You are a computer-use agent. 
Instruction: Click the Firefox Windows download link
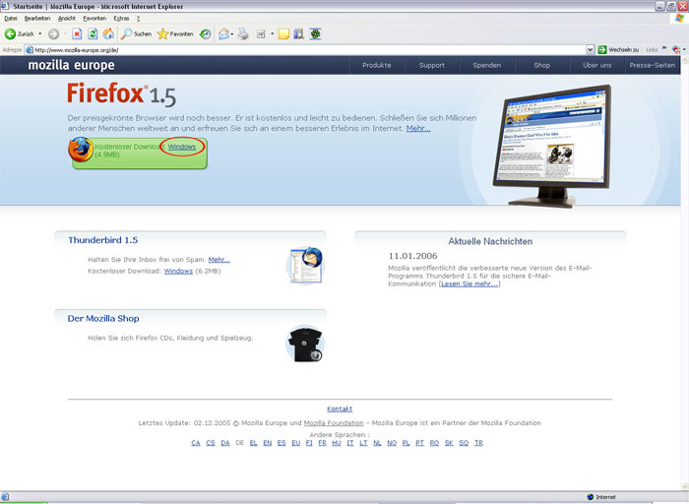pos(182,147)
